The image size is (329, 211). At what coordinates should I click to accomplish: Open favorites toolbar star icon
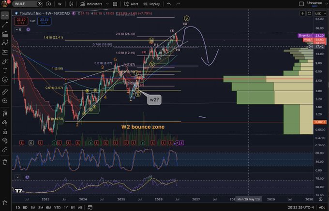pos(5,202)
